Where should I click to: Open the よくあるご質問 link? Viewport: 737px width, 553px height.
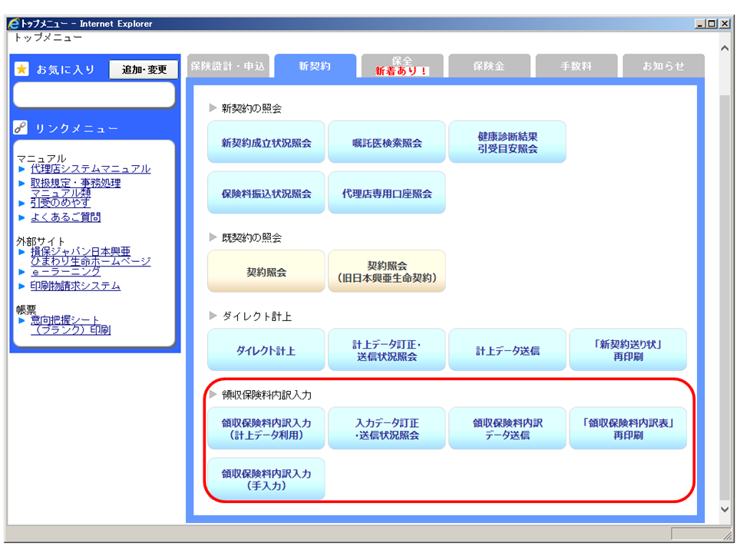coord(65,217)
